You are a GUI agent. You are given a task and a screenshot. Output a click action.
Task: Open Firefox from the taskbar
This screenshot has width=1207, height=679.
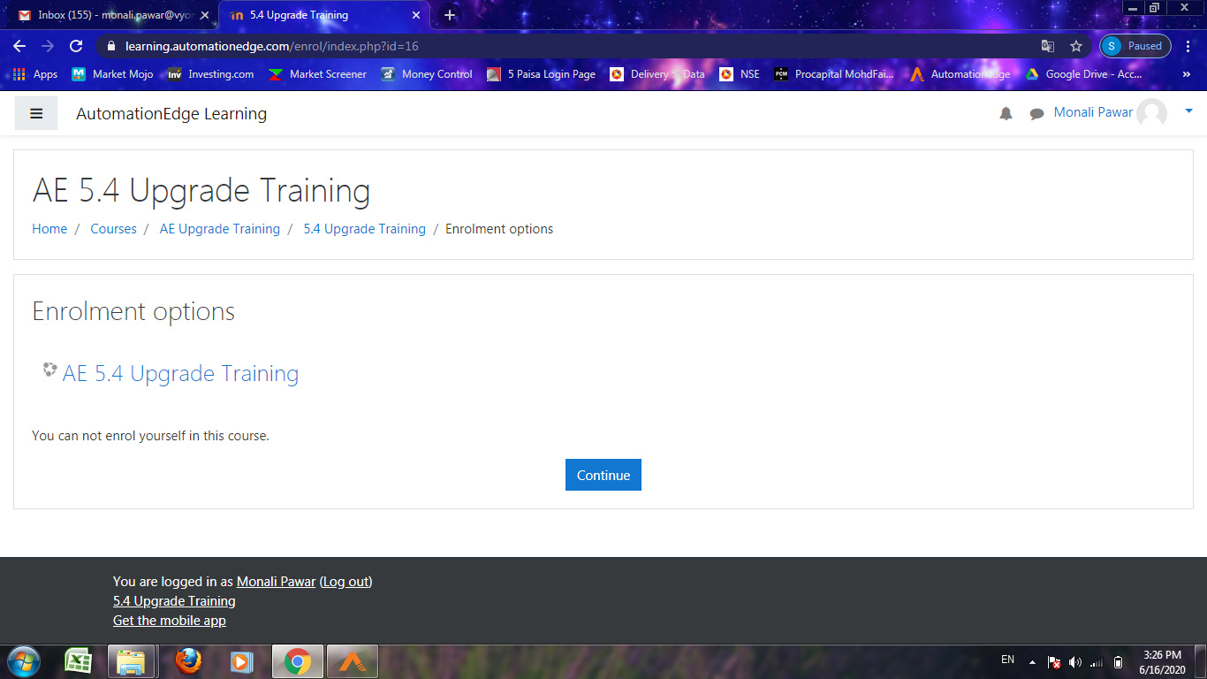tap(187, 661)
